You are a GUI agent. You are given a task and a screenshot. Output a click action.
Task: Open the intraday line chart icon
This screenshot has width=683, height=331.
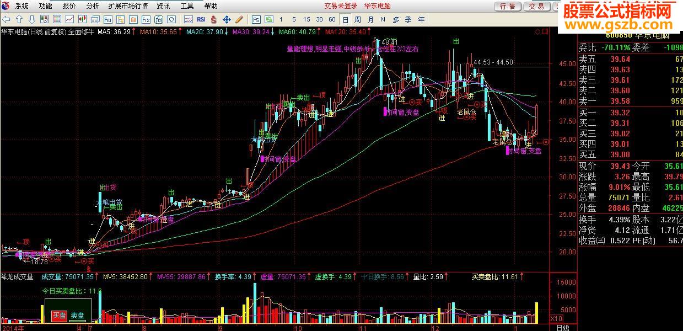[69, 19]
